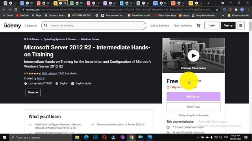The width and height of the screenshot is (252, 141).
Task: Close the active tab numbered 4
Action: point(65,3)
